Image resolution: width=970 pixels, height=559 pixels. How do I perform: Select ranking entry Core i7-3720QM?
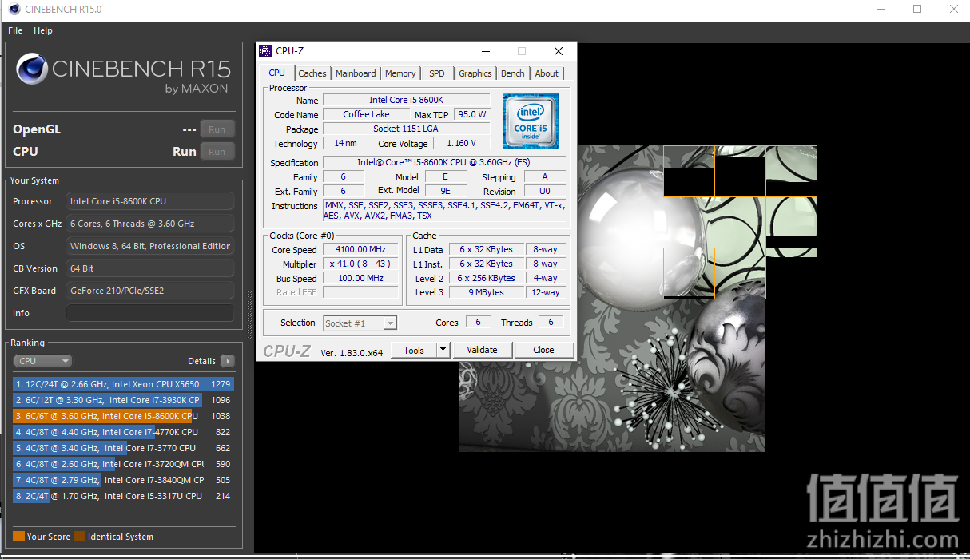point(123,464)
